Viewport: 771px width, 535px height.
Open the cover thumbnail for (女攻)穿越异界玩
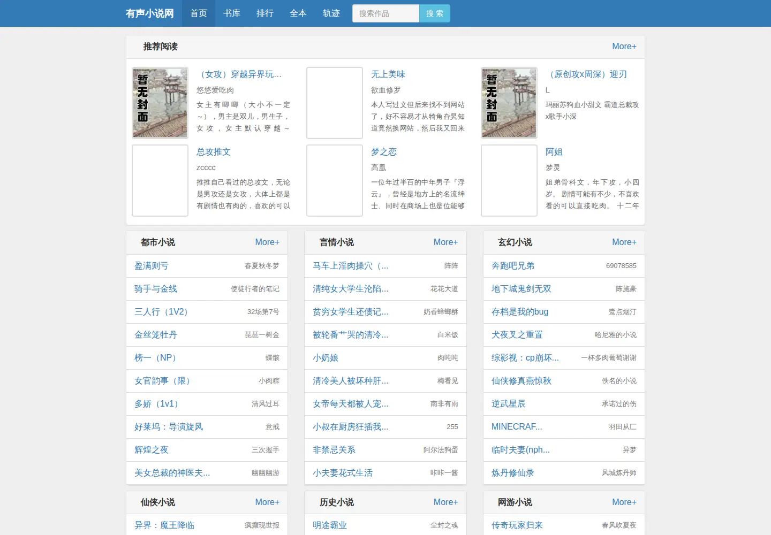[x=160, y=103]
